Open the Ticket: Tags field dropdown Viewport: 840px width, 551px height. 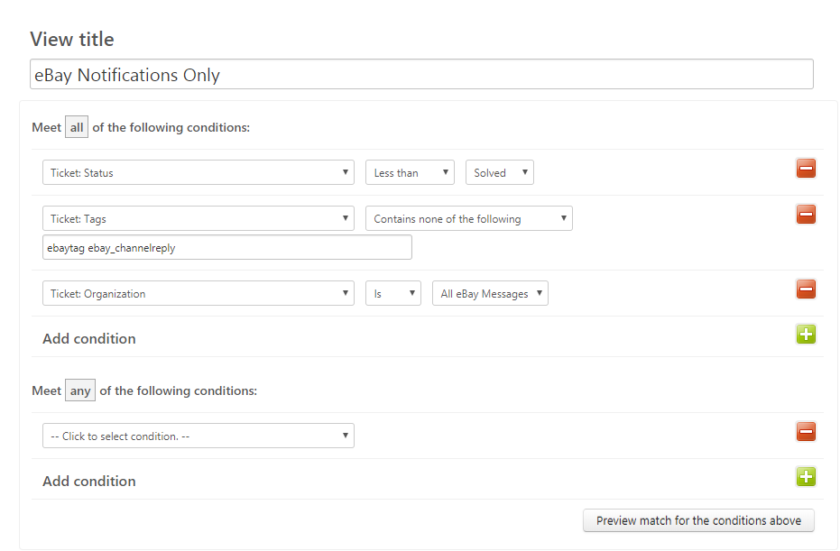[198, 218]
